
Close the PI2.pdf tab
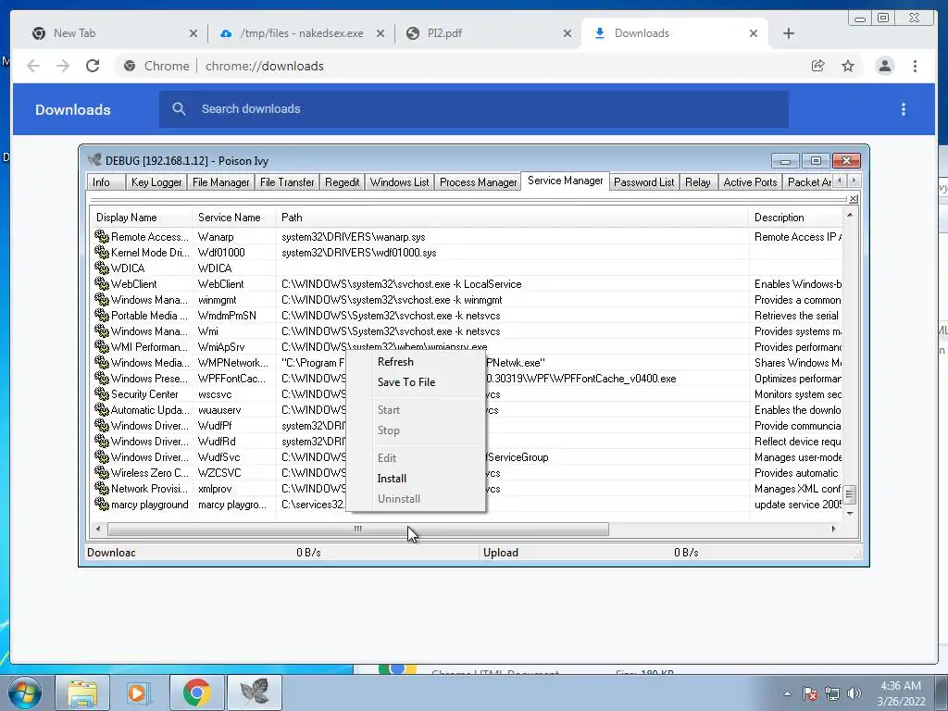[x=568, y=33]
